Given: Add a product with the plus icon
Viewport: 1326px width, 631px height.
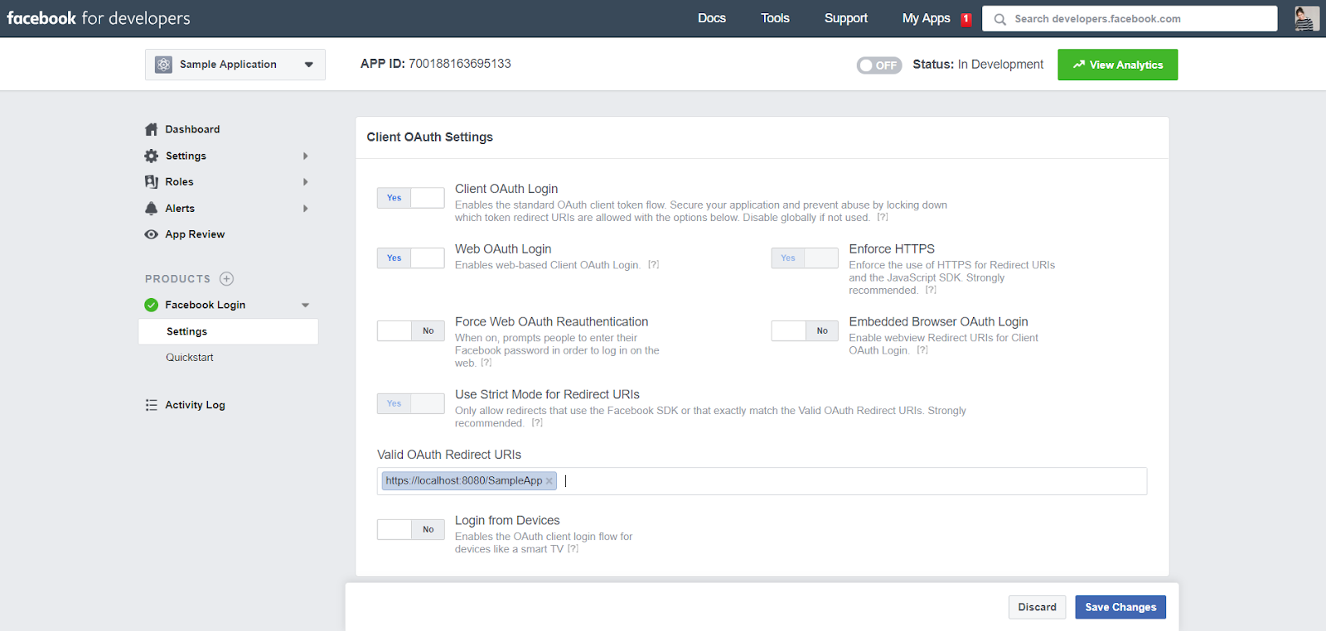Looking at the screenshot, I should click(226, 279).
